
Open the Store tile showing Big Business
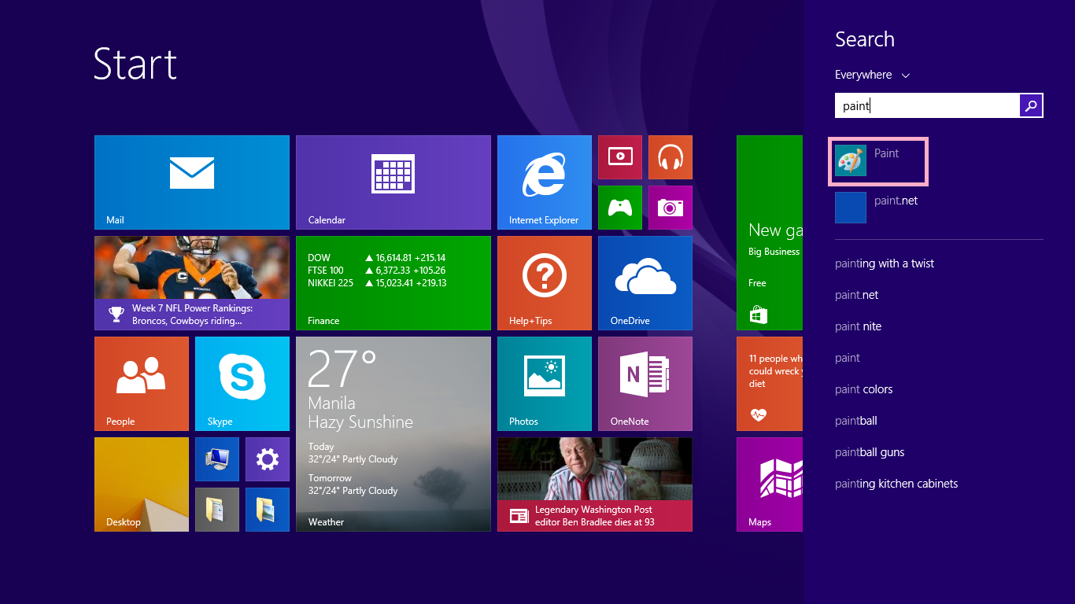[x=770, y=233]
